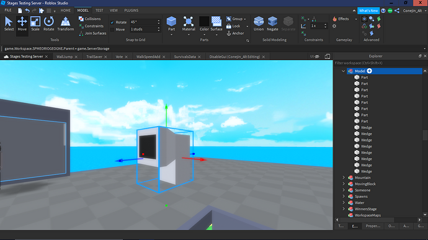The height and width of the screenshot is (240, 428).
Task: Enable the Move snap checkbox
Action: click(112, 30)
